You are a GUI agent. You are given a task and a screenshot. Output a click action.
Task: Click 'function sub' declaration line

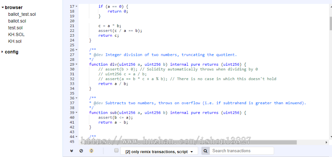(168, 113)
